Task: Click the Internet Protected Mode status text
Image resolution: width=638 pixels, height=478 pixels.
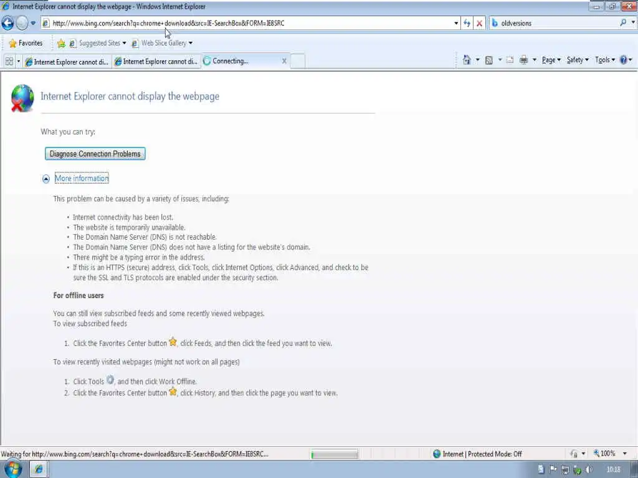Action: 482,454
